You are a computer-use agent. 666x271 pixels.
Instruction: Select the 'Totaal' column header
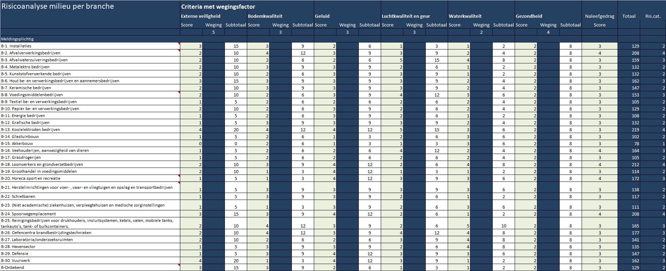coord(629,16)
